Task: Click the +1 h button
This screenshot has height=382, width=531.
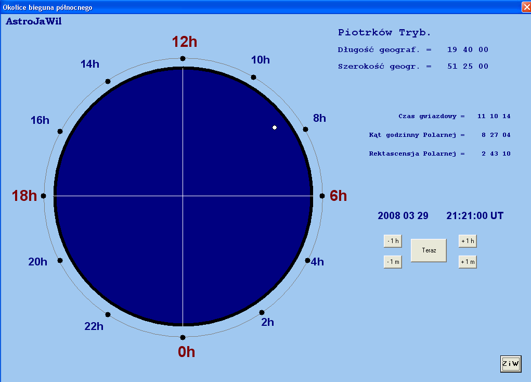Action: [x=468, y=241]
